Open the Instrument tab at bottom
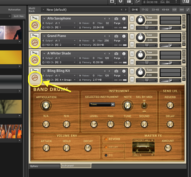 pos(76,166)
